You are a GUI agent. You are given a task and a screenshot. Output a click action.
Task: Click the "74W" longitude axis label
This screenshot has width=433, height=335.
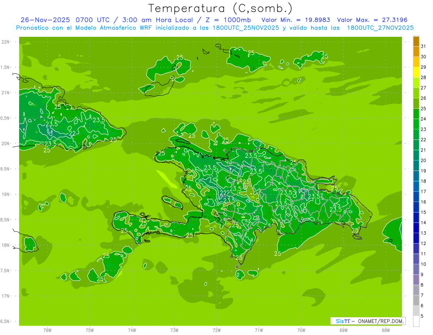[132, 330]
